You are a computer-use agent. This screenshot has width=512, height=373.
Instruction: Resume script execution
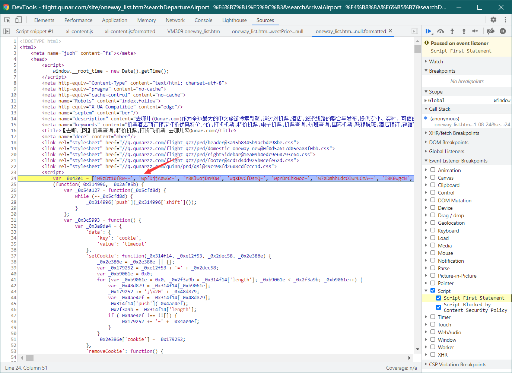(429, 31)
